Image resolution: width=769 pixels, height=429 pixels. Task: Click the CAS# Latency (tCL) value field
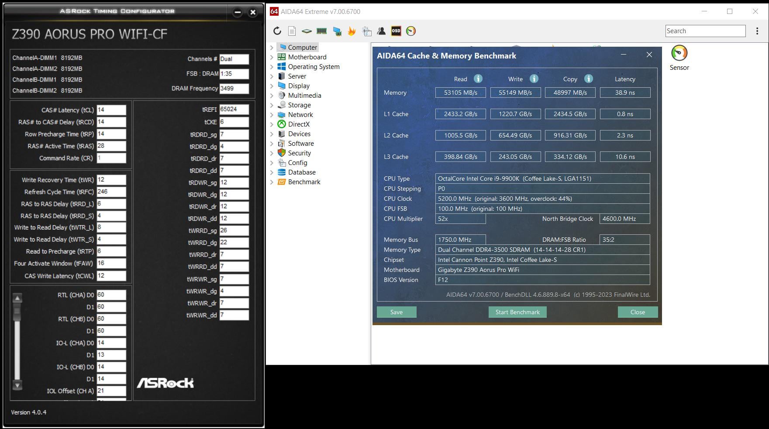111,110
